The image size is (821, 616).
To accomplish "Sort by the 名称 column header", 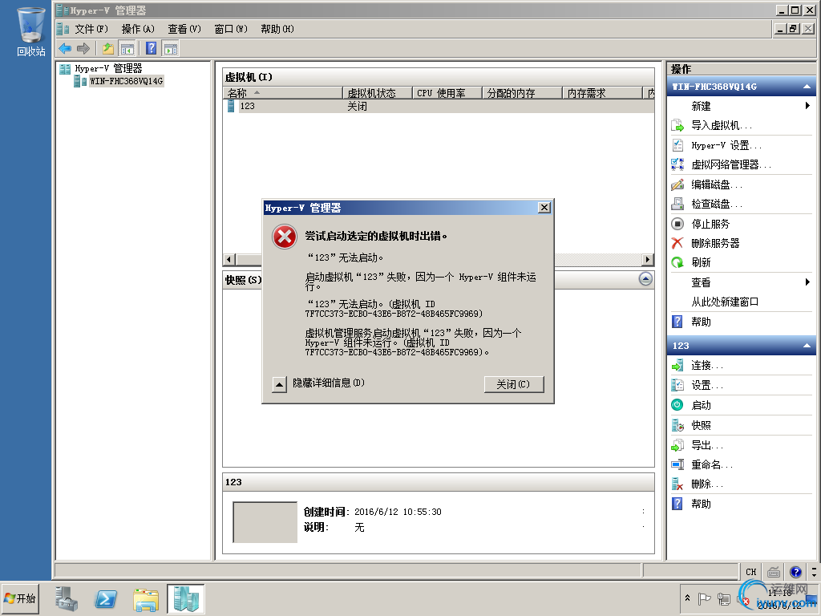I will pos(283,93).
